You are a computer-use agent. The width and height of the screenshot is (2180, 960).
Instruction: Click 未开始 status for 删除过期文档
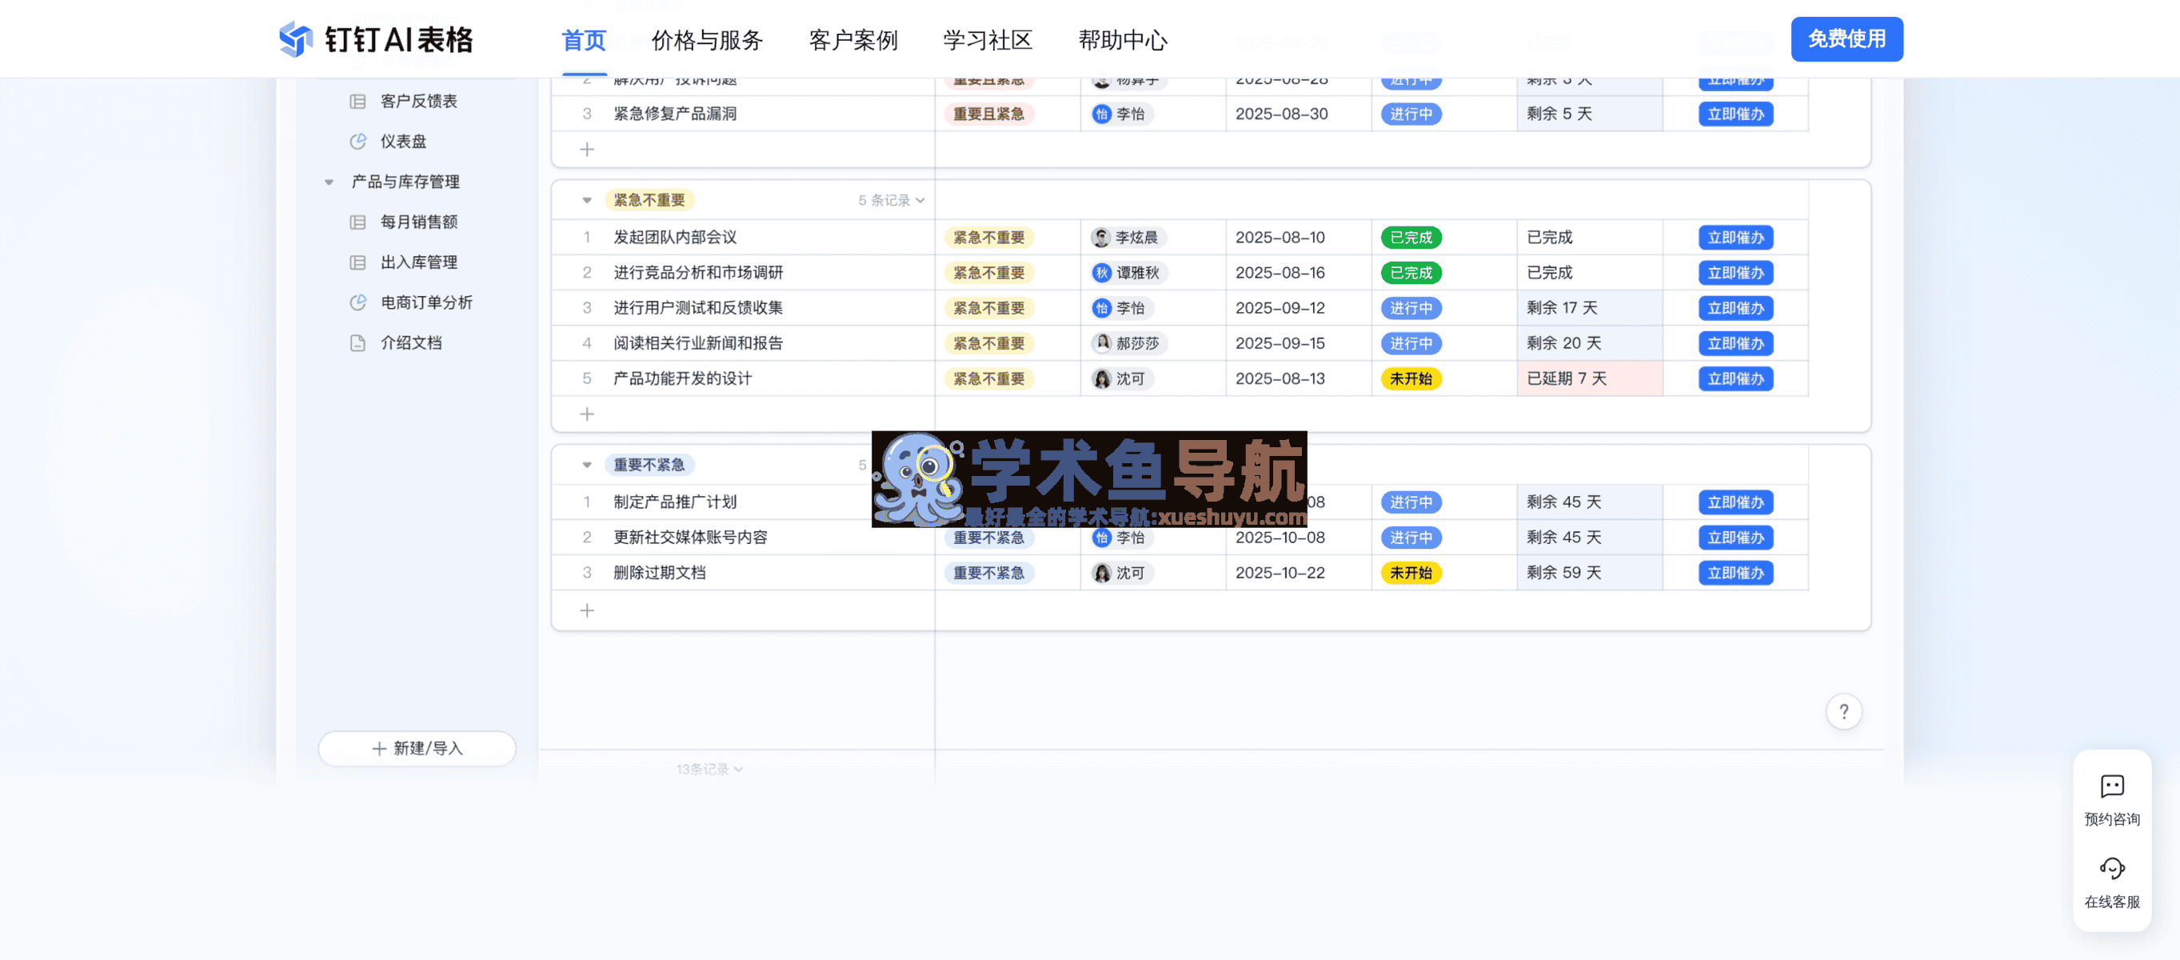coord(1410,573)
